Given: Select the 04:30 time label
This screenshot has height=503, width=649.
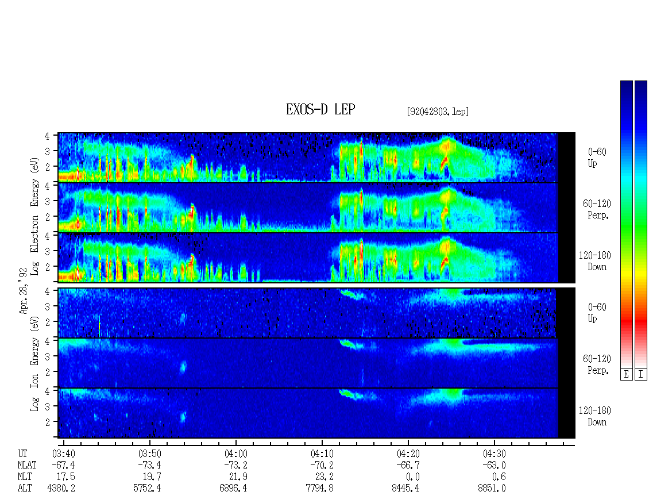Looking at the screenshot, I should [494, 454].
